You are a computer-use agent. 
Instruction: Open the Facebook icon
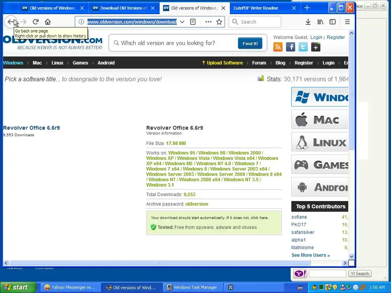pyautogui.click(x=291, y=47)
